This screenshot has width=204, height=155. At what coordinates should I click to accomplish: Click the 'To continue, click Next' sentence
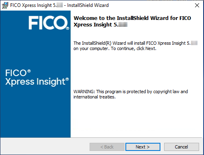point(134,48)
